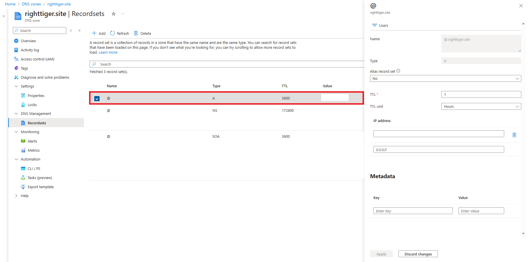The height and width of the screenshot is (262, 531).
Task: Select the Recordsets menu item
Action: coord(46,123)
